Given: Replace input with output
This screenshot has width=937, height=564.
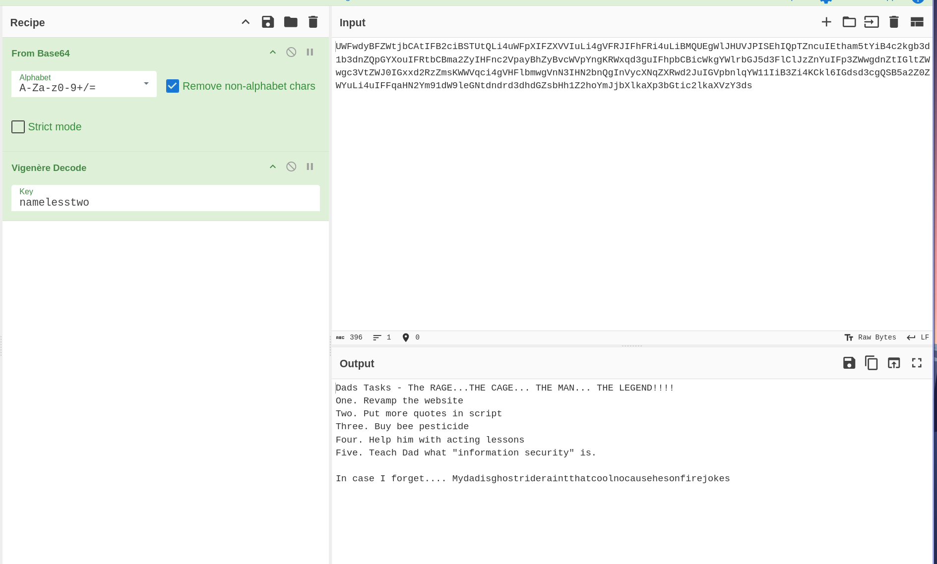Looking at the screenshot, I should click(x=894, y=363).
